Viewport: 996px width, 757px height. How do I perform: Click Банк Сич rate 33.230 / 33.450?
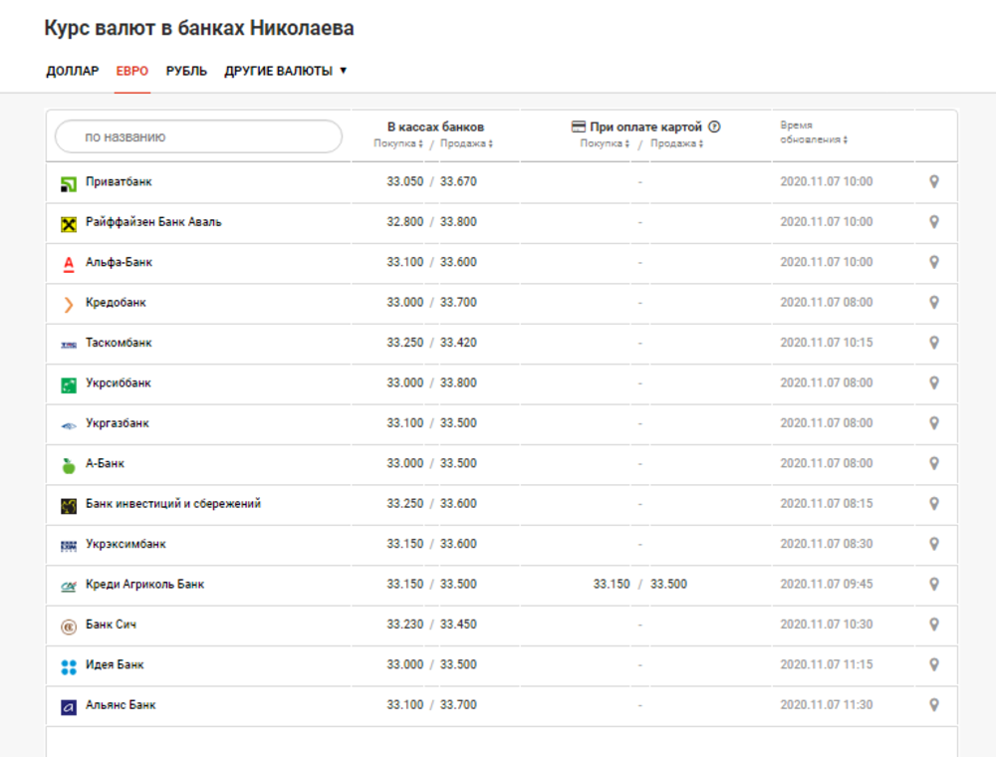[432, 625]
